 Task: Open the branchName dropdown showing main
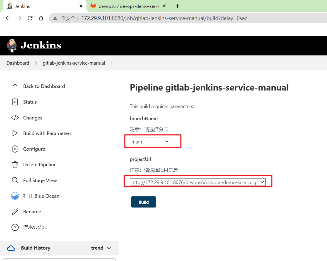(x=150, y=142)
